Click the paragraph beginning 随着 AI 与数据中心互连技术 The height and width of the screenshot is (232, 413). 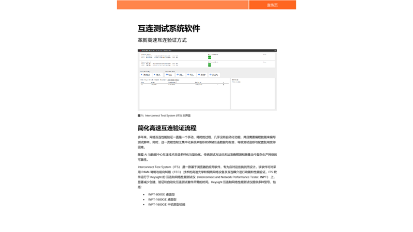click(208, 157)
